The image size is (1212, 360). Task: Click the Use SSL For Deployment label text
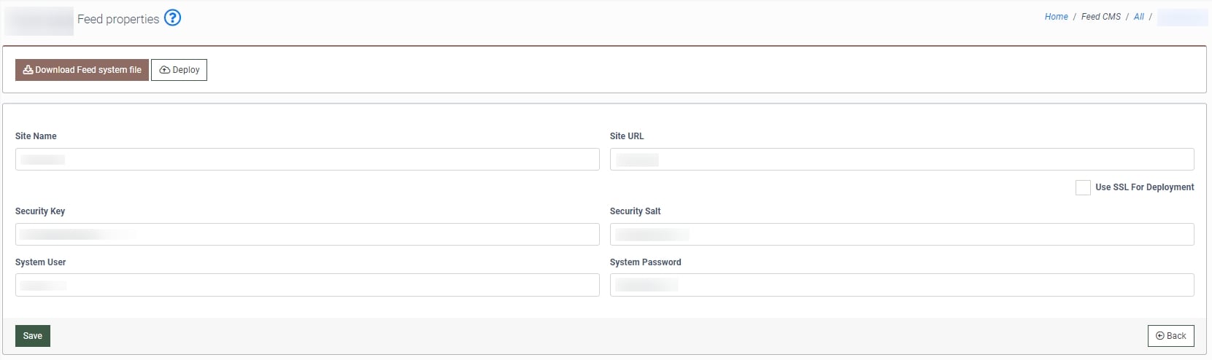click(x=1144, y=187)
